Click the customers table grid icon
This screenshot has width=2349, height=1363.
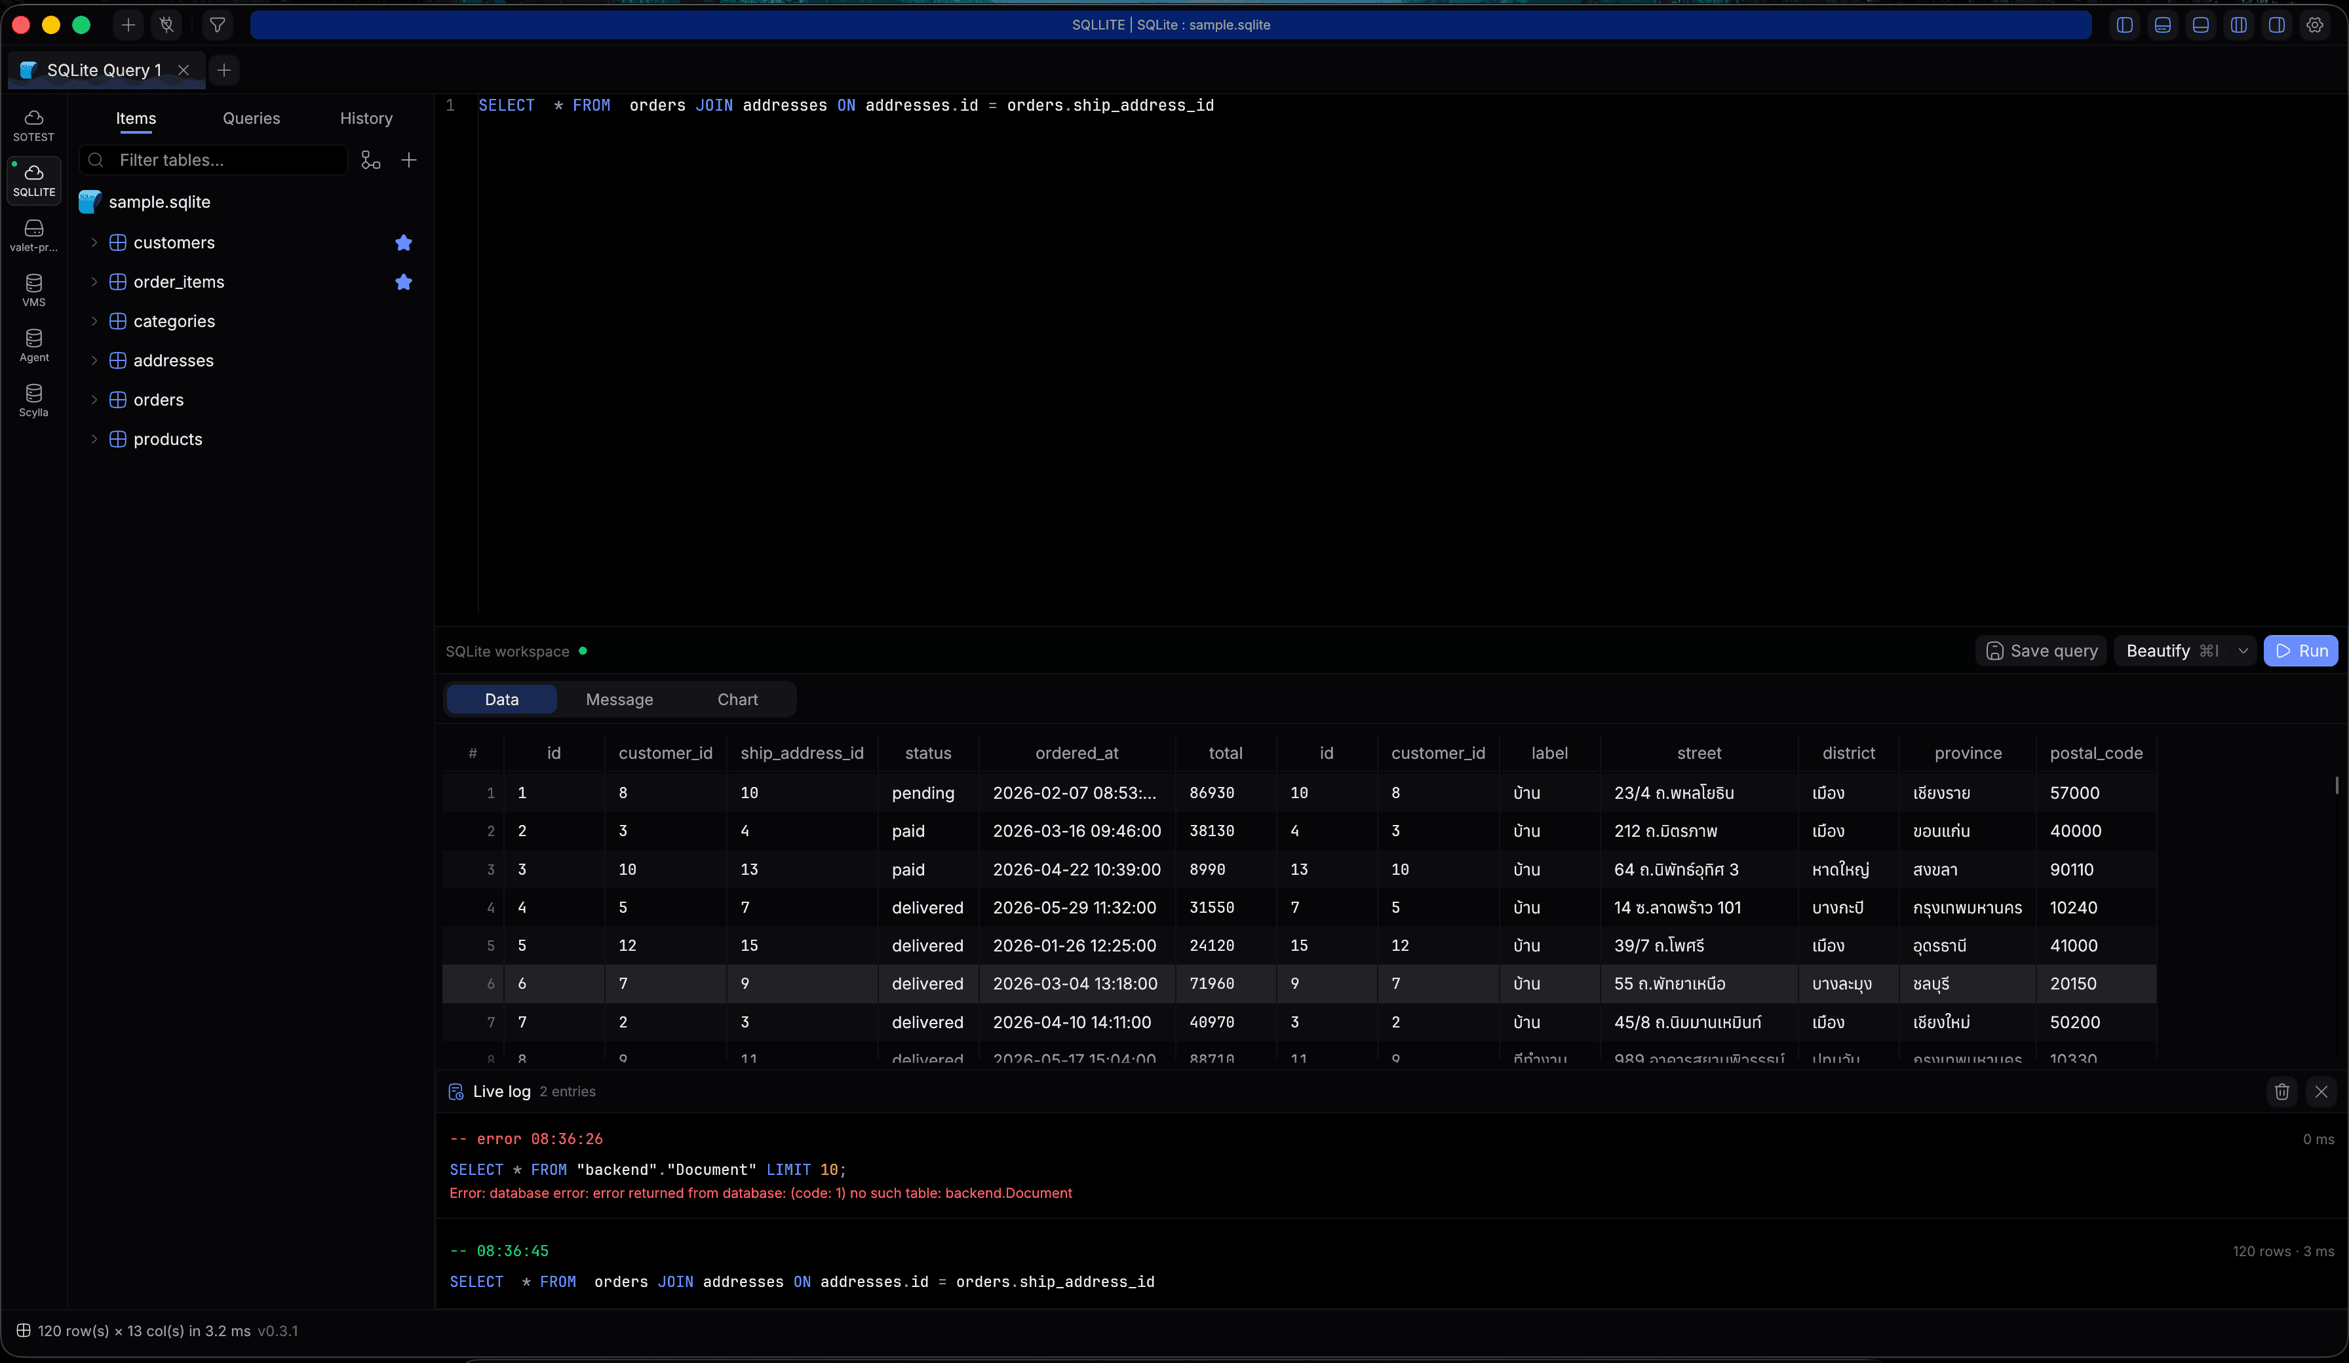click(117, 242)
